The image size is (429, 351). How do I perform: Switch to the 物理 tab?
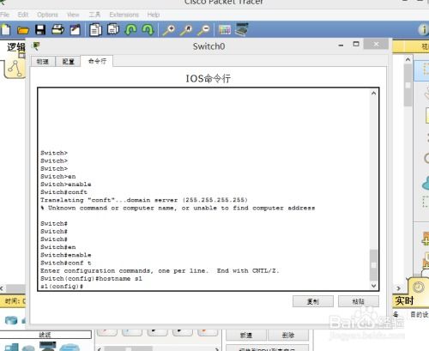click(43, 62)
